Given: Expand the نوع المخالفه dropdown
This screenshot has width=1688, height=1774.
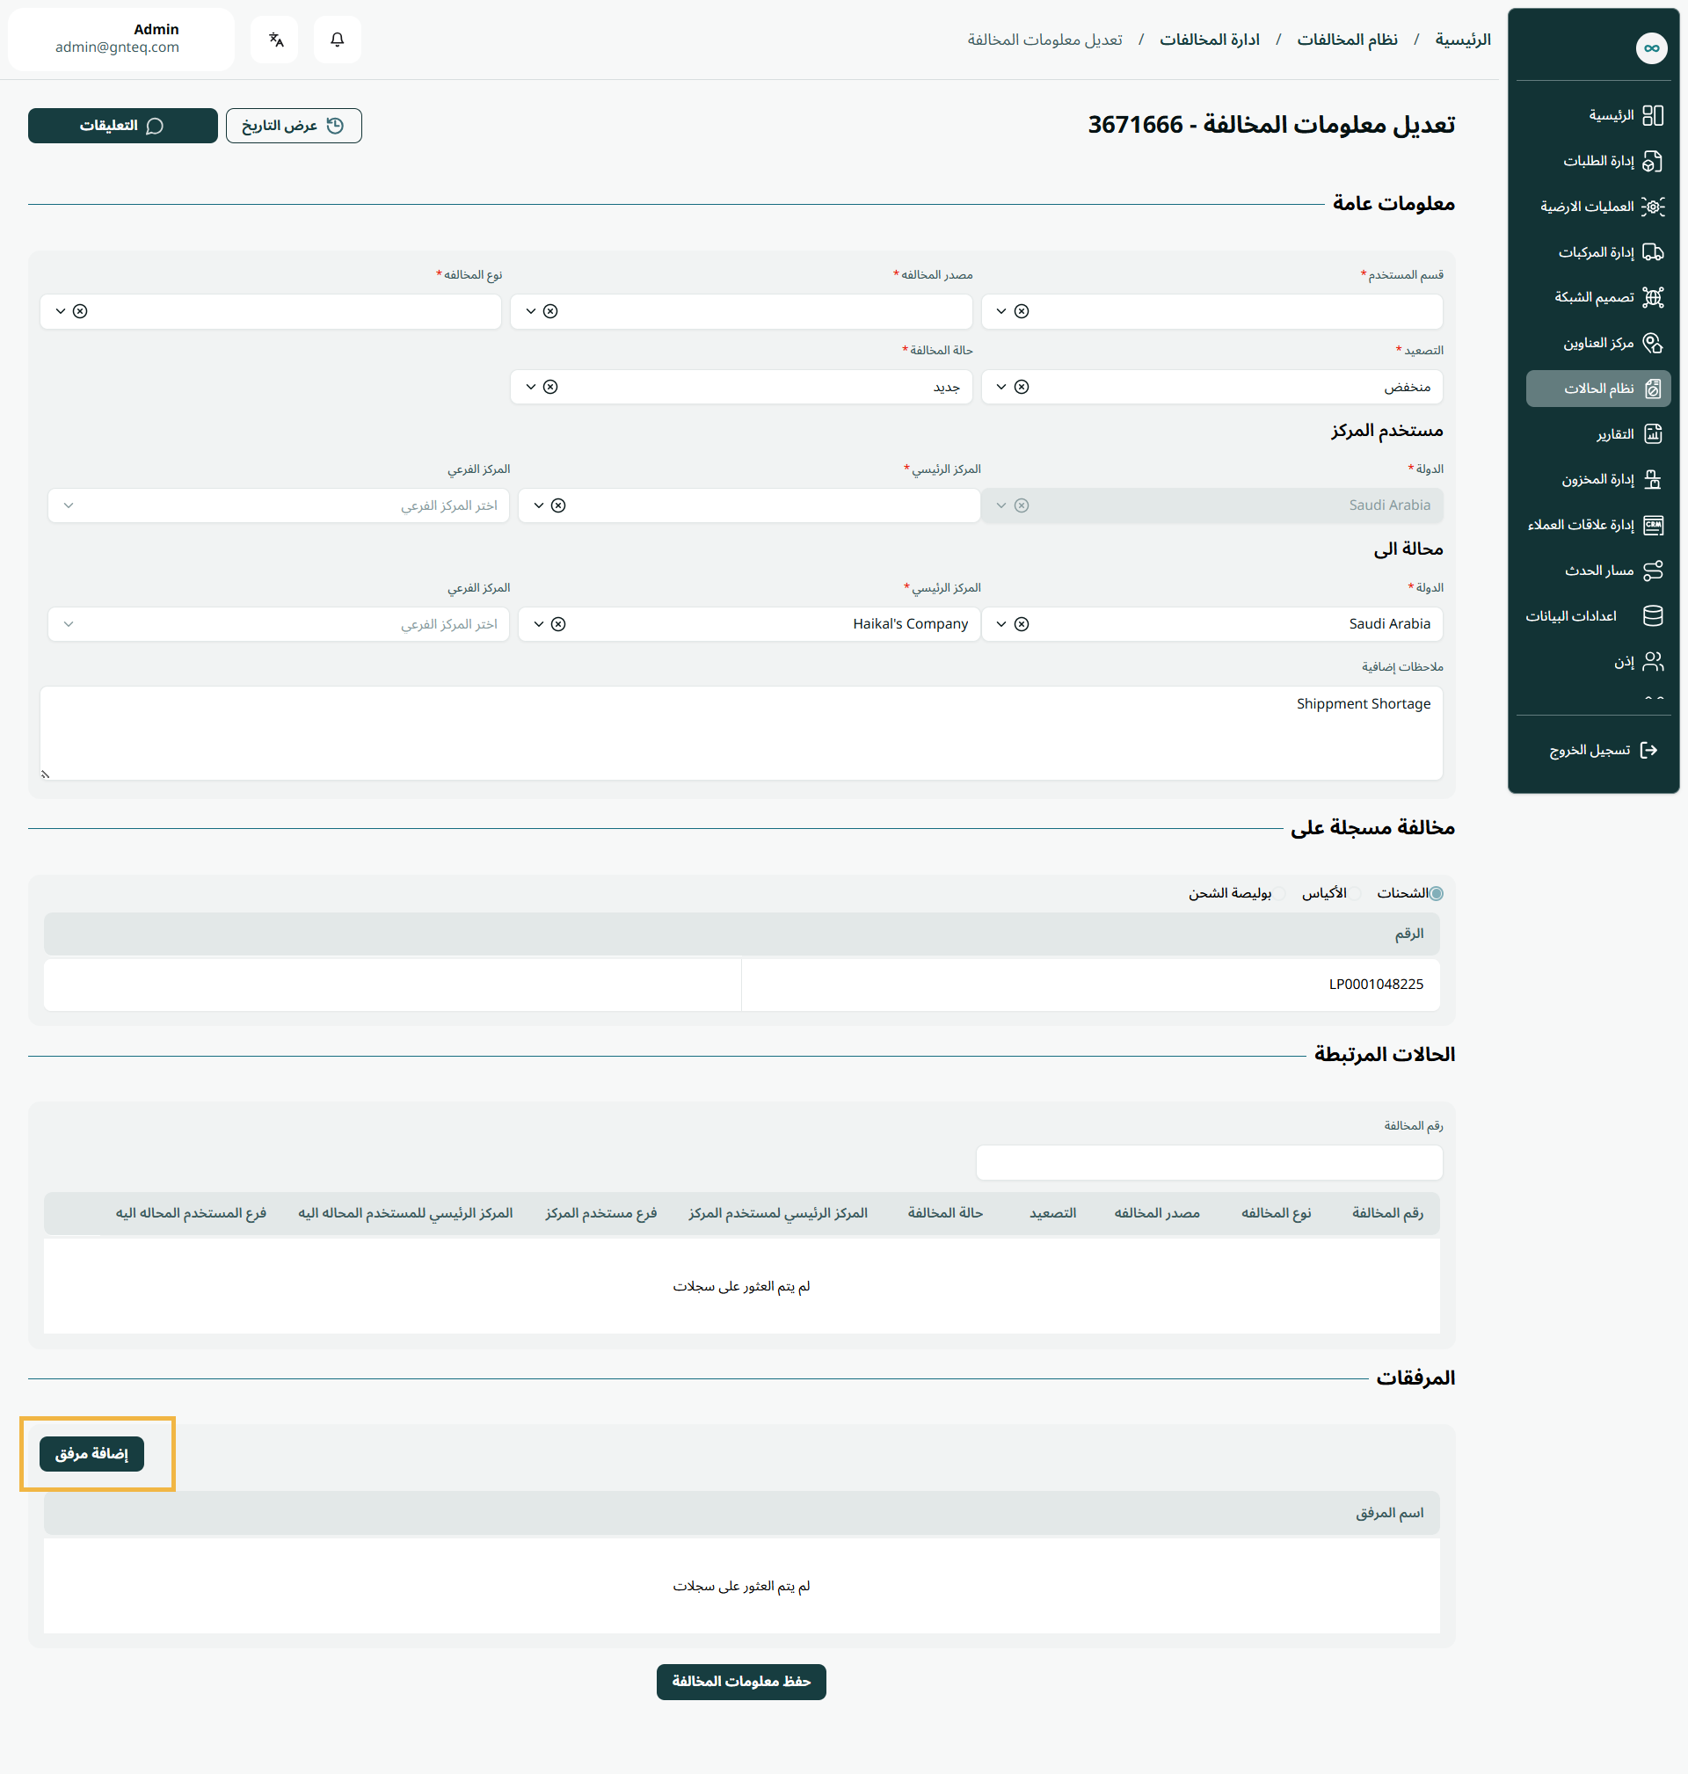Looking at the screenshot, I should [x=61, y=311].
